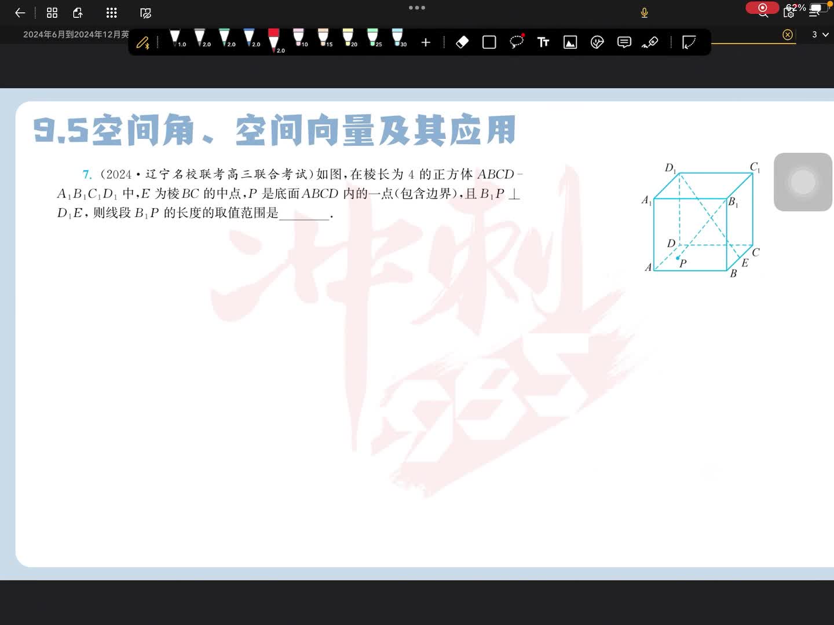Select the shape rectangle tool
The image size is (834, 625).
coord(489,42)
